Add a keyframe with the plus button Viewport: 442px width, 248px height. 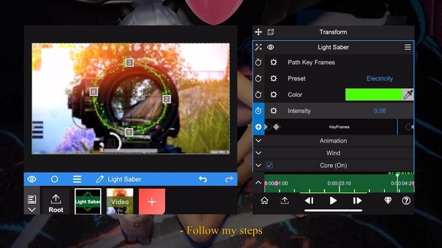[x=258, y=127]
